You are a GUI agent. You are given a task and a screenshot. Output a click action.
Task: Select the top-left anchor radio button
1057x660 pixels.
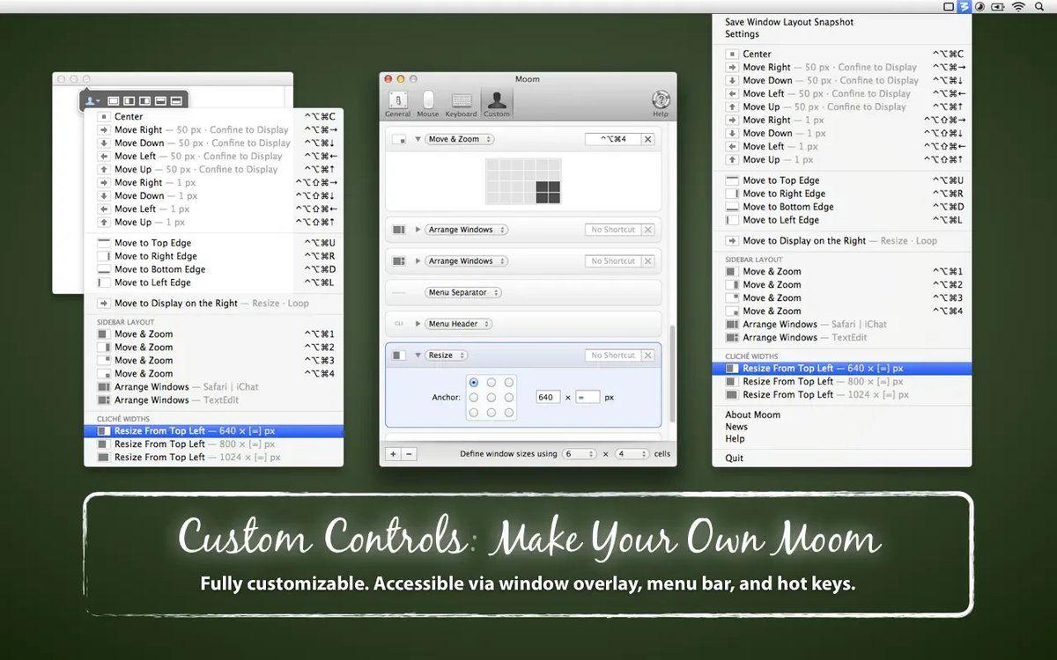[474, 383]
